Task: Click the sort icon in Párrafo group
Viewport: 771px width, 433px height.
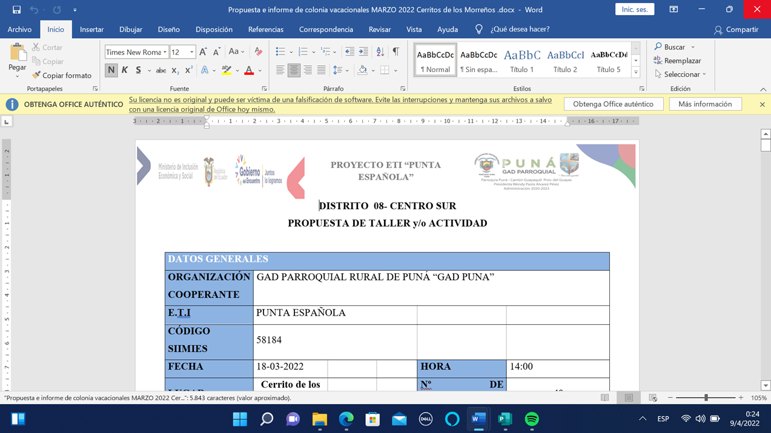Action: (x=380, y=52)
